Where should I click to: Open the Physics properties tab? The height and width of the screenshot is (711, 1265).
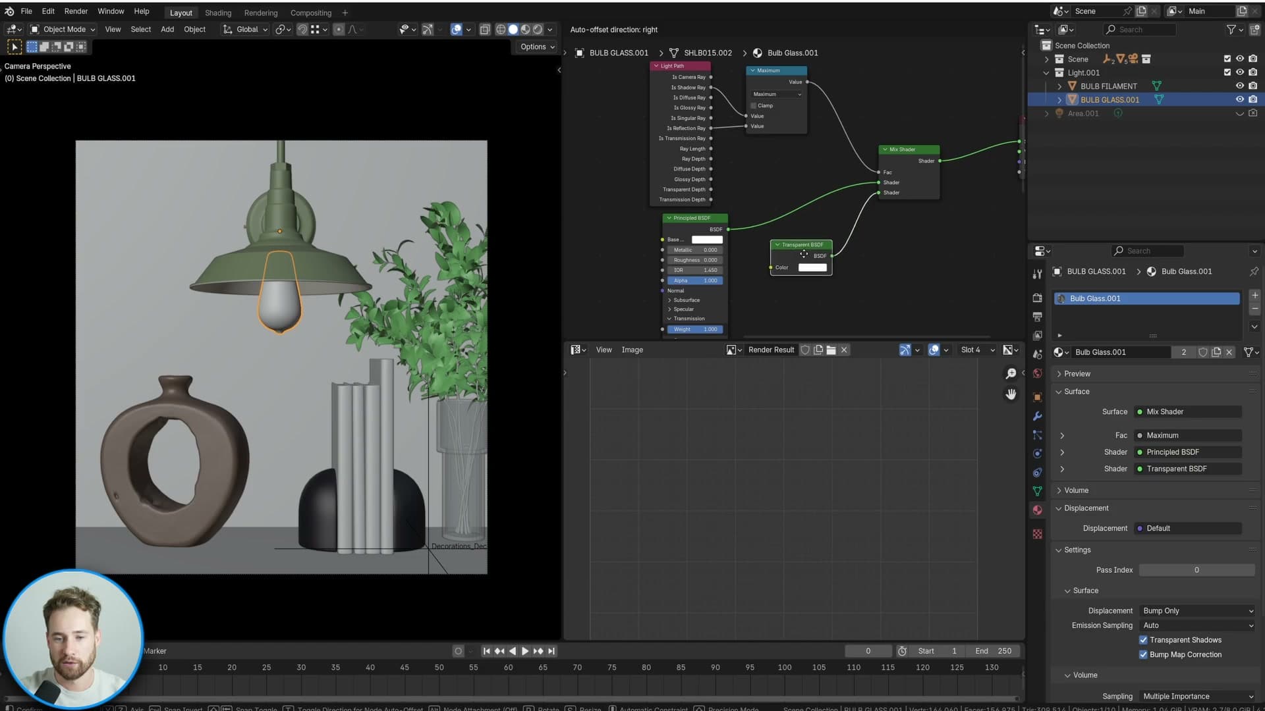(1037, 454)
